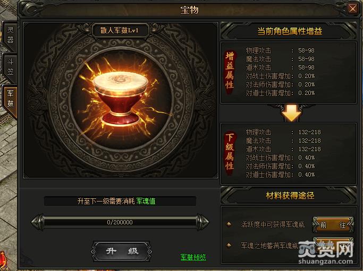Click the diamond bullet beside 军魂之地蓄满军魂瓶

[229, 245]
